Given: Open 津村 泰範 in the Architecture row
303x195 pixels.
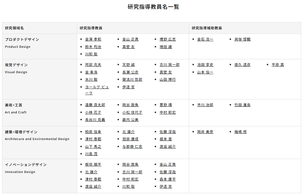Looking at the screenshot, I should 93,139.
